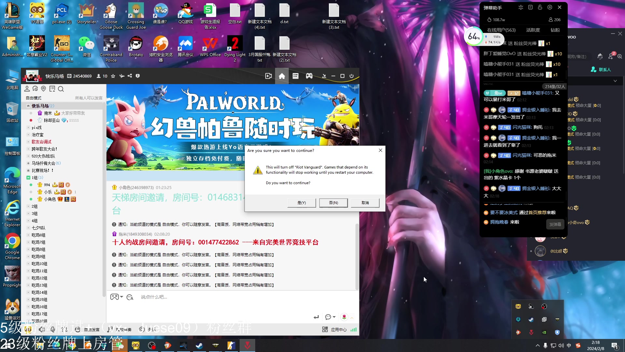Click the 64% volume level indicator
Viewport: 625px width, 352px height.
pos(473,37)
